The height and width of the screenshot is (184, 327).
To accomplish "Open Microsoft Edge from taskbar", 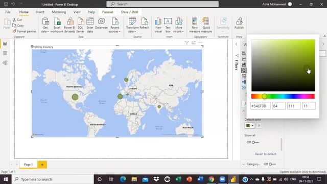I will 123,179.
